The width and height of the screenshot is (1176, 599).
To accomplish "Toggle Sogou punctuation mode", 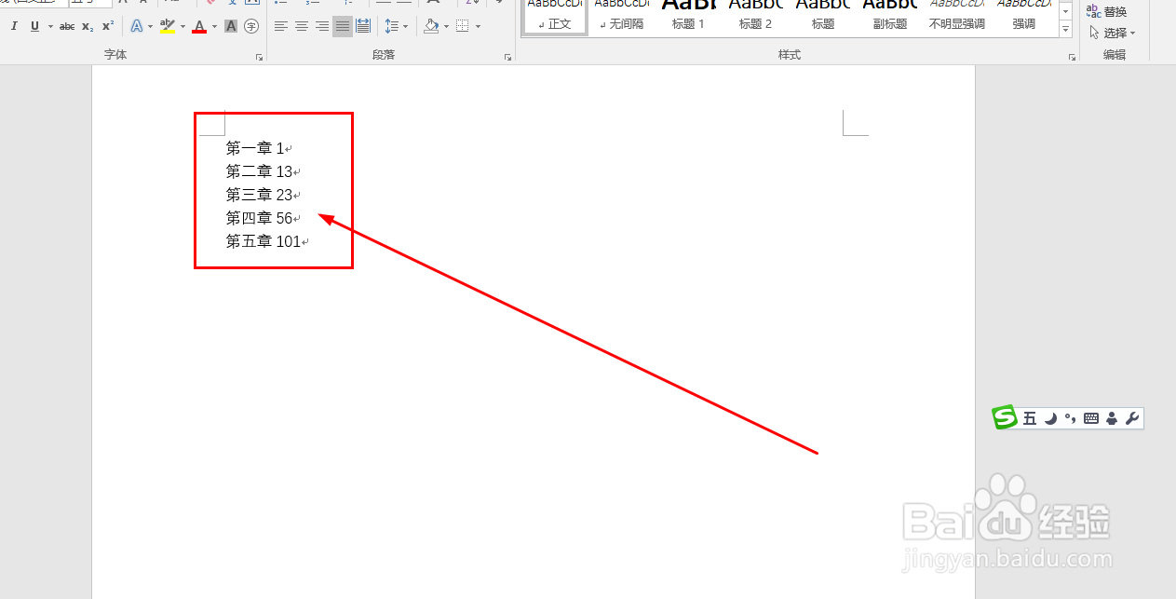I will [x=1071, y=419].
